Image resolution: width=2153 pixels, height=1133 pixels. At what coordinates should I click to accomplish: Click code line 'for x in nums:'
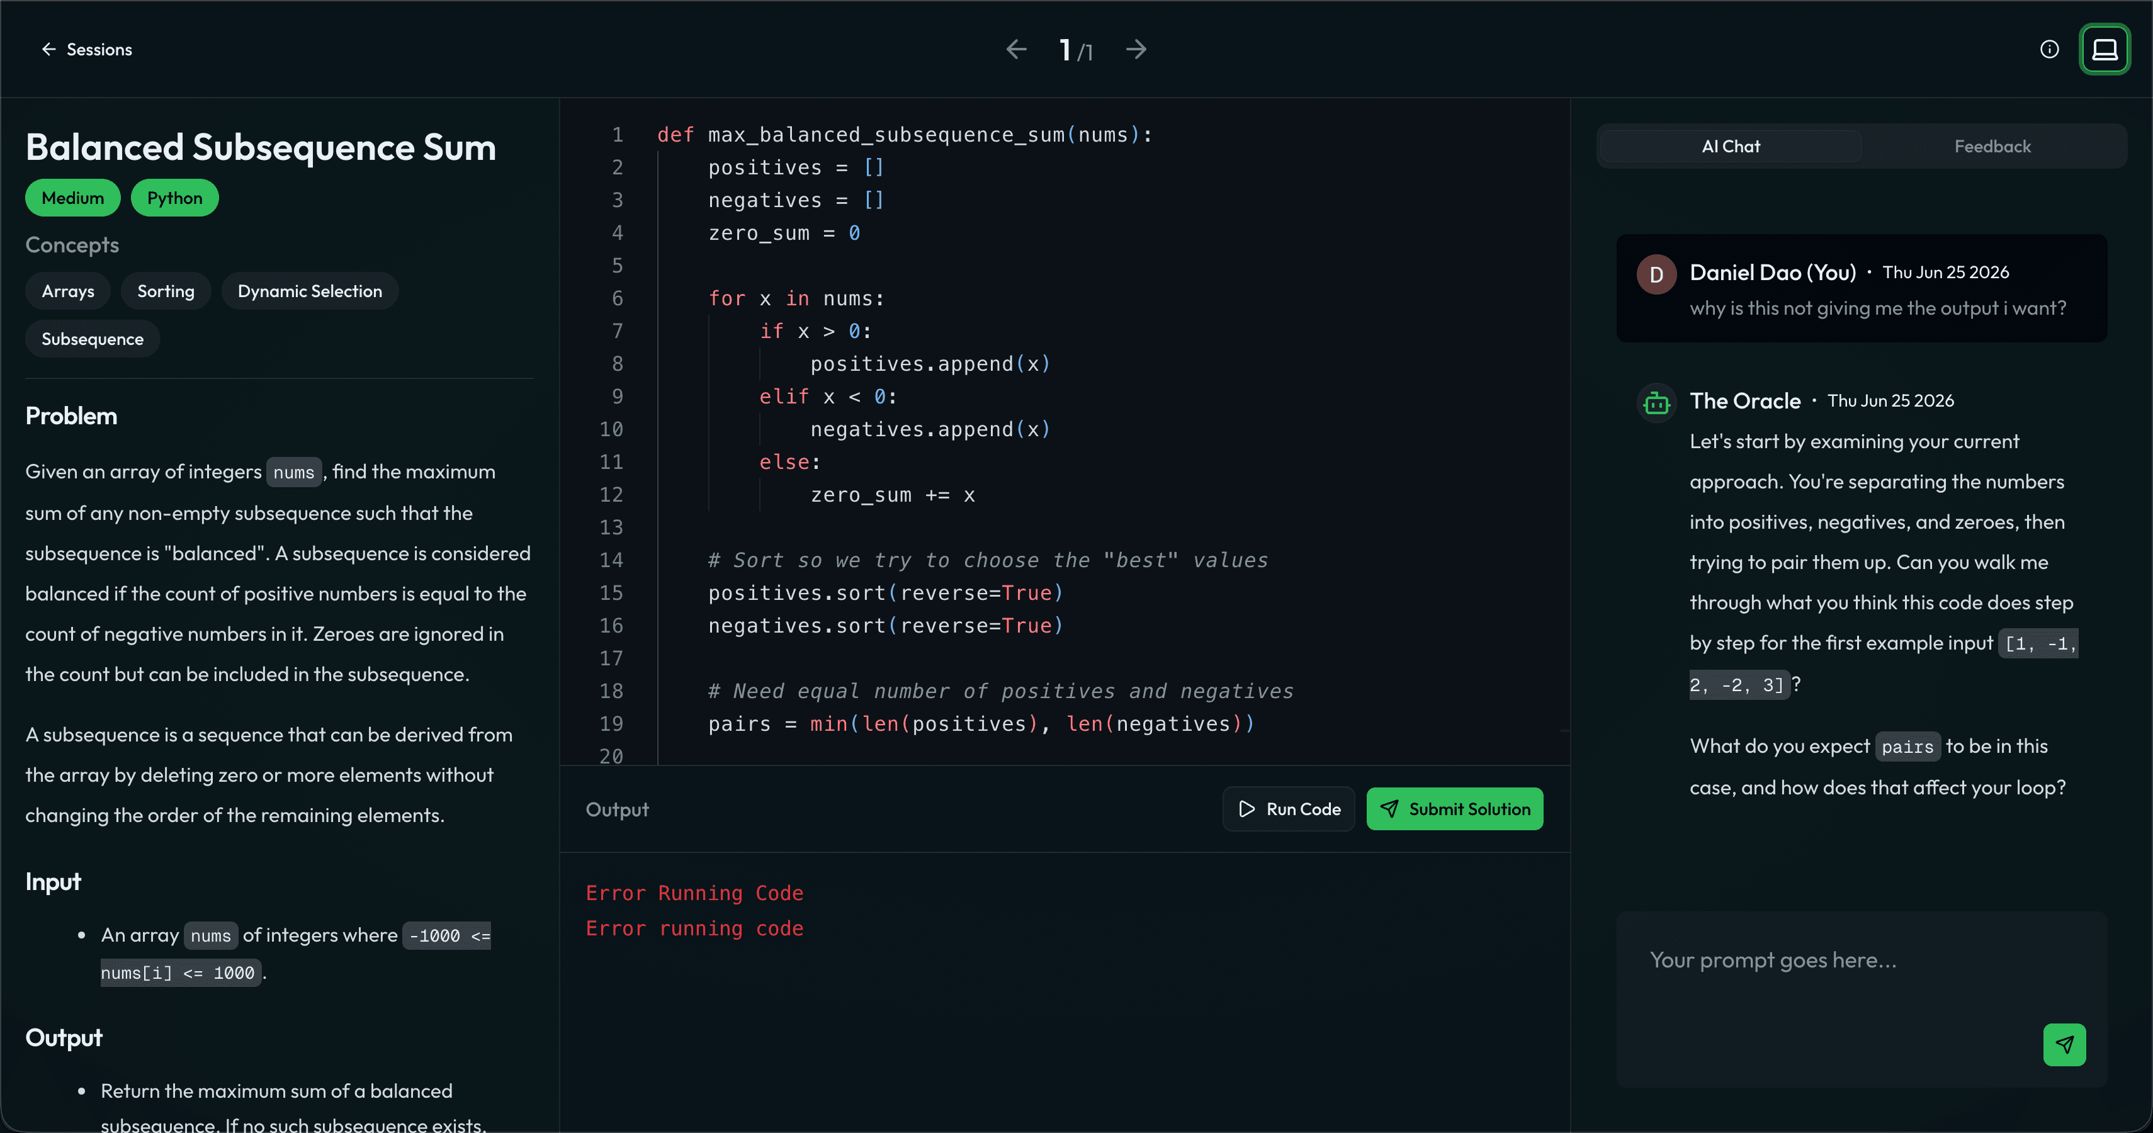(796, 298)
